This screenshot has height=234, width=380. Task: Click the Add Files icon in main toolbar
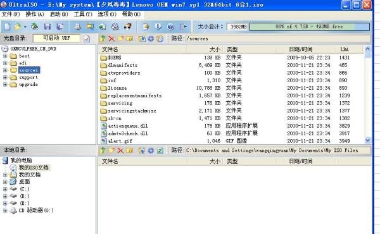tap(146, 27)
